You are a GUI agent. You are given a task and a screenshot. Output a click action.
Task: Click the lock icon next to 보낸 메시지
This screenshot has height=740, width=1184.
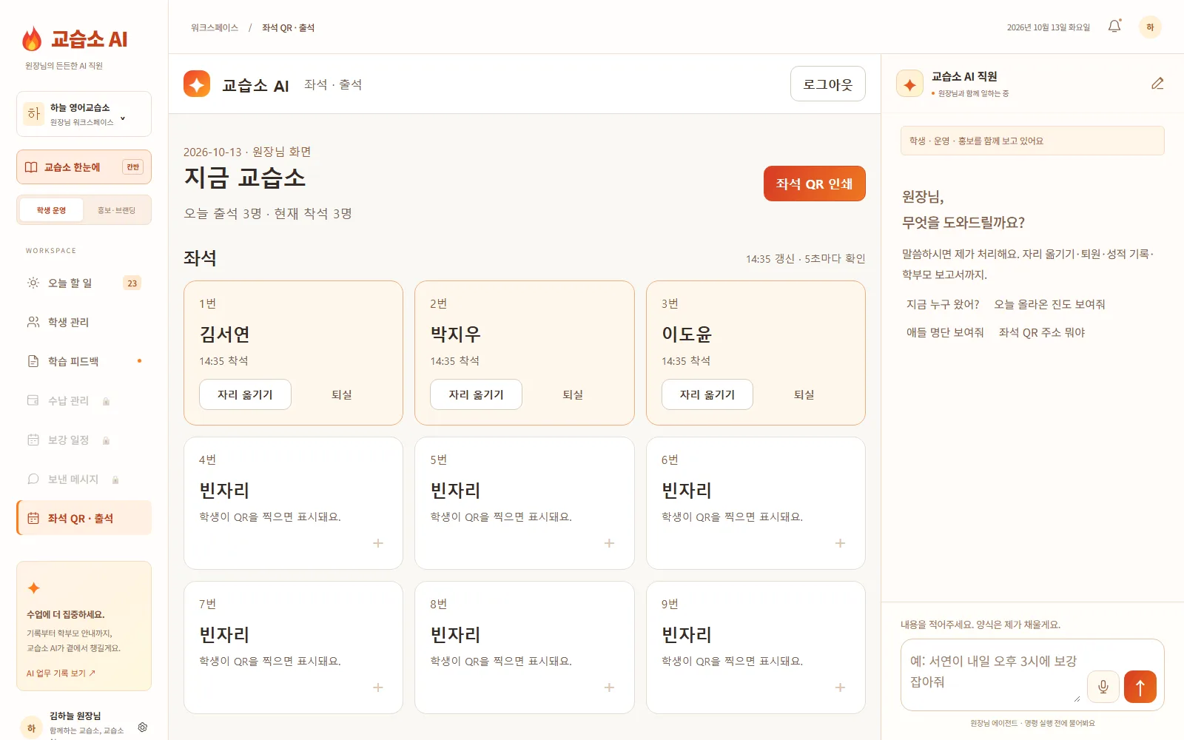tap(115, 480)
